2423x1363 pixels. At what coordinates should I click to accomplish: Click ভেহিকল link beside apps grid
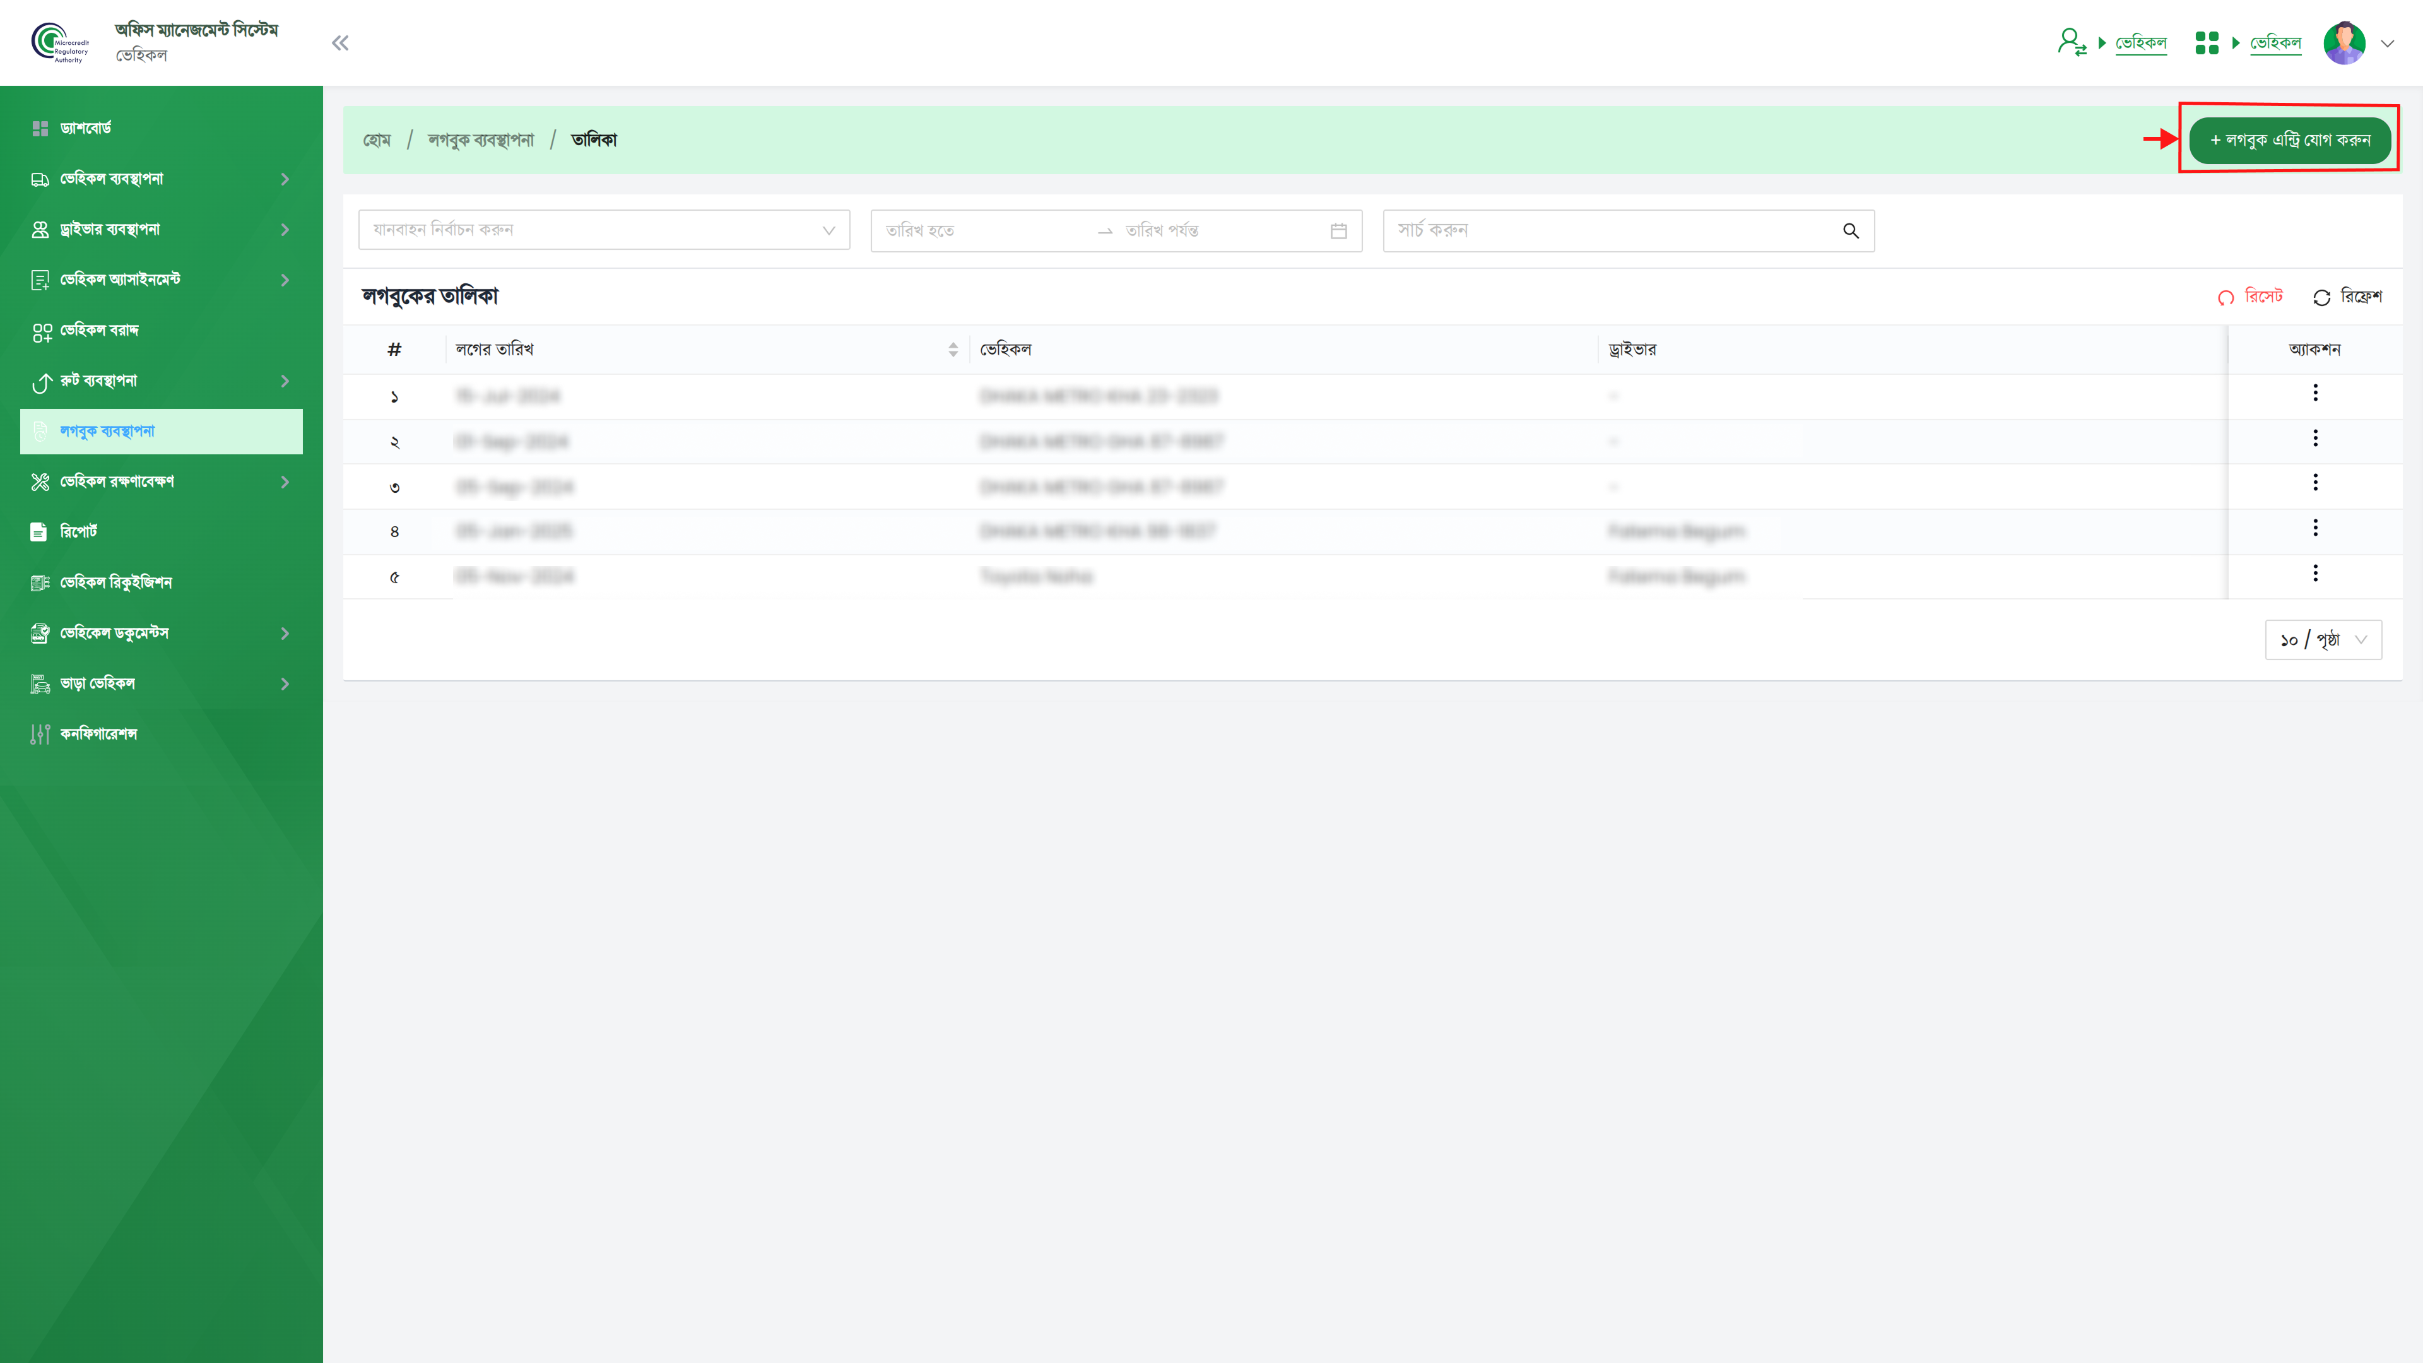click(2275, 44)
